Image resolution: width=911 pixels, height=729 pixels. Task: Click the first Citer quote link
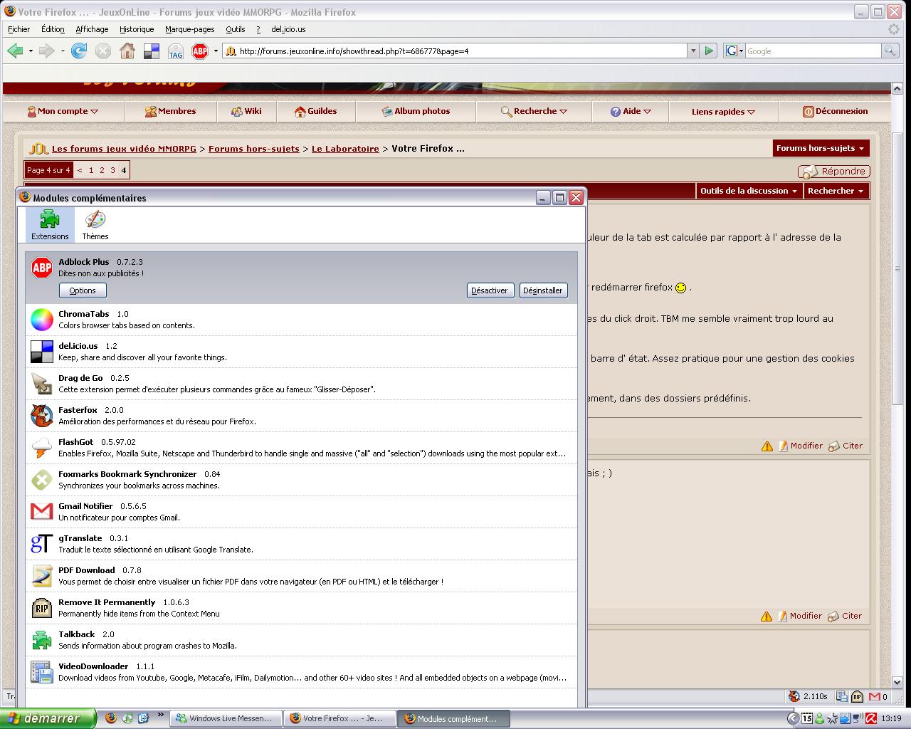[846, 446]
